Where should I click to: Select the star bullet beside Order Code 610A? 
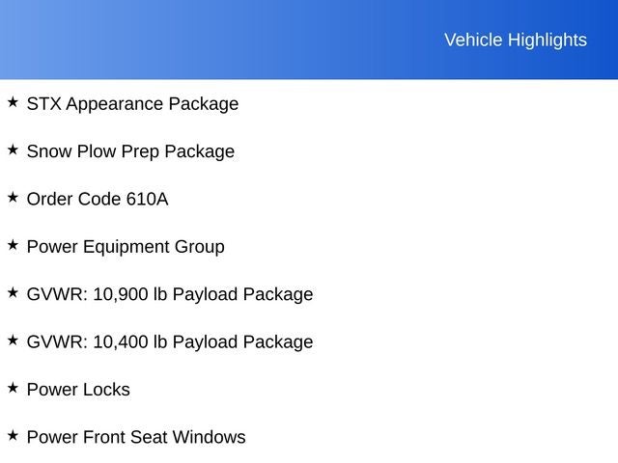coord(13,197)
